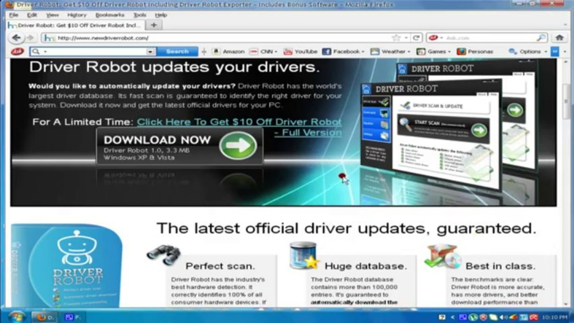The height and width of the screenshot is (323, 574).
Task: Open the View menu
Action: (52, 15)
